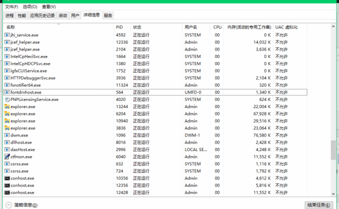The image size is (339, 209).
Task: Open the 选项(O) menu
Action: click(30, 6)
